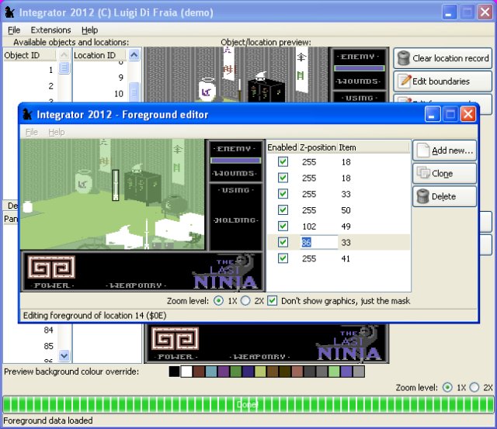The height and width of the screenshot is (429, 497).
Task: Click the Edit boundaries button label
Action: [440, 81]
